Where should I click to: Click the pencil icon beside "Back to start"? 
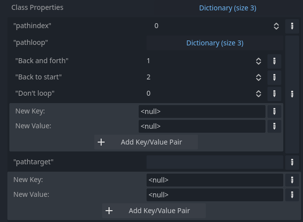(274, 77)
